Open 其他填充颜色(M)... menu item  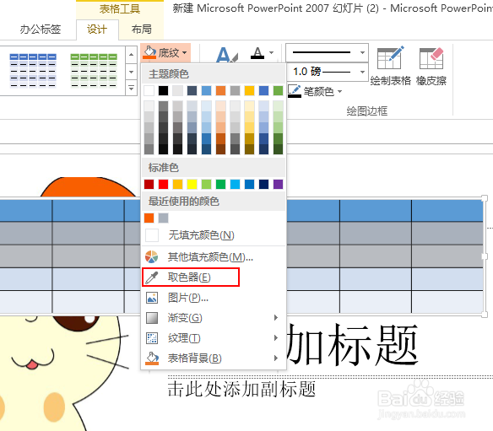tap(214, 257)
